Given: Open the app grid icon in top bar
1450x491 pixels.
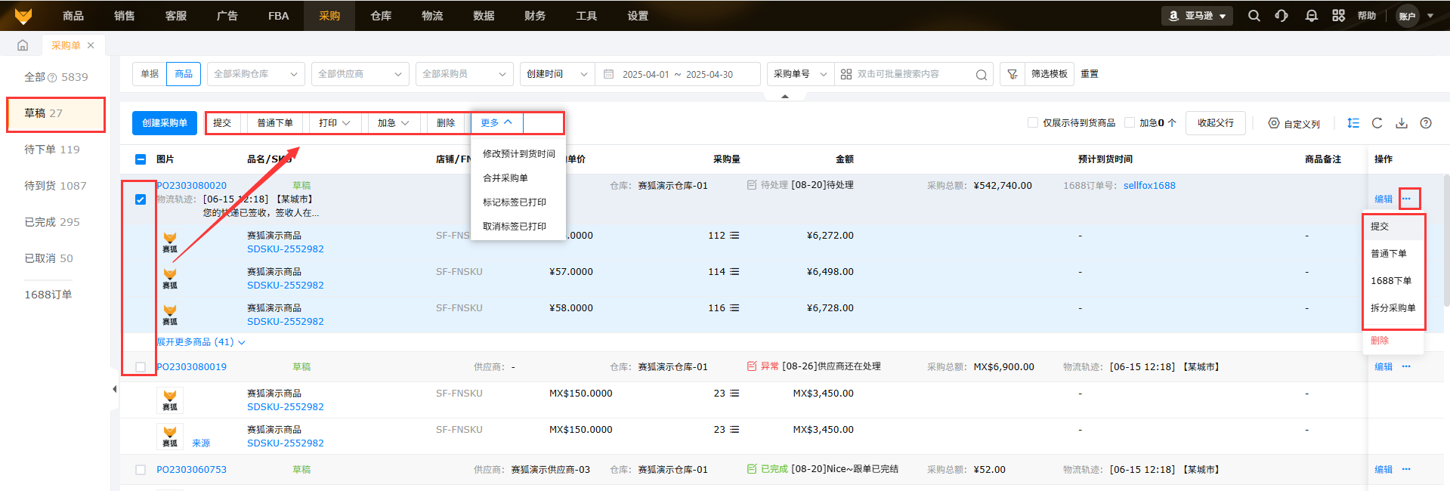Looking at the screenshot, I should point(1339,15).
